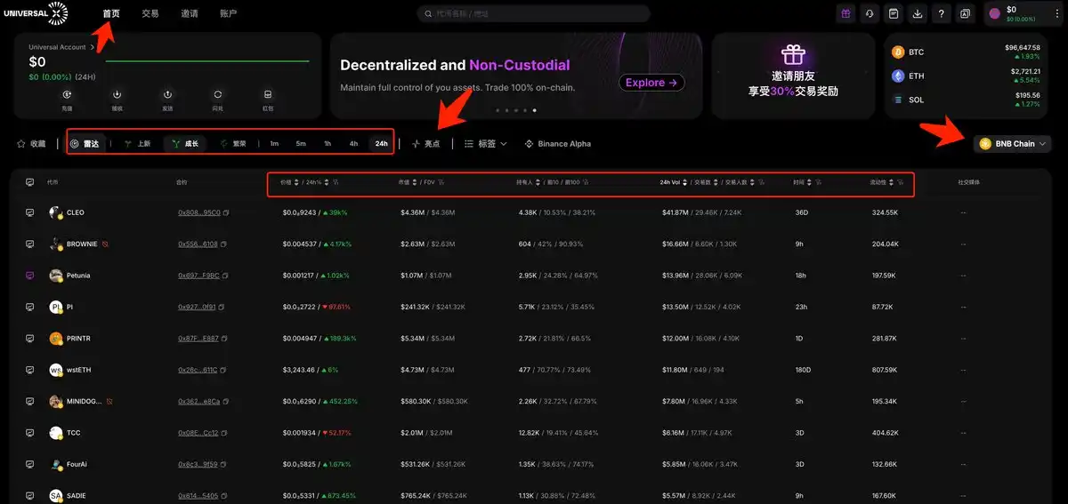Click the download icon in top bar
The image size is (1068, 504).
[x=918, y=13]
